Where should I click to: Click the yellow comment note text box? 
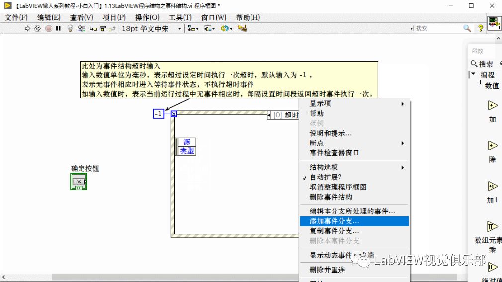pos(229,79)
